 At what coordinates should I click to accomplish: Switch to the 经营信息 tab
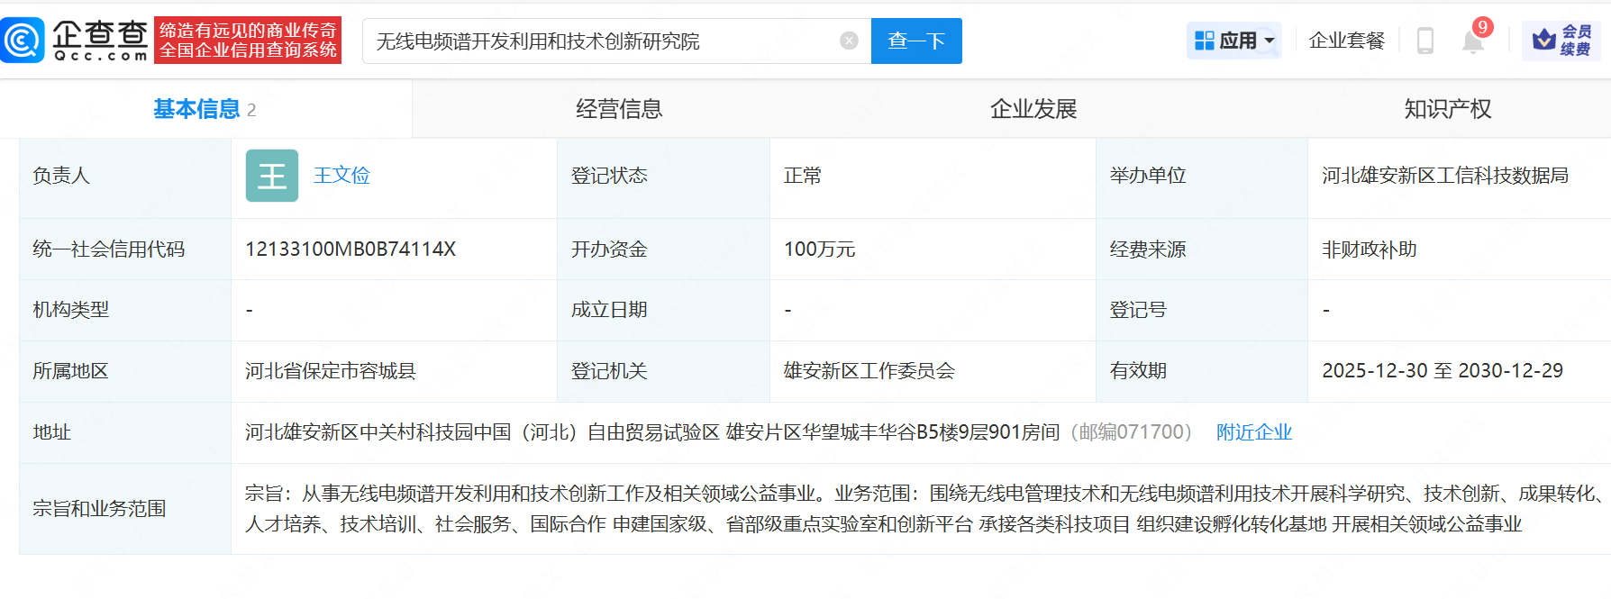point(619,109)
